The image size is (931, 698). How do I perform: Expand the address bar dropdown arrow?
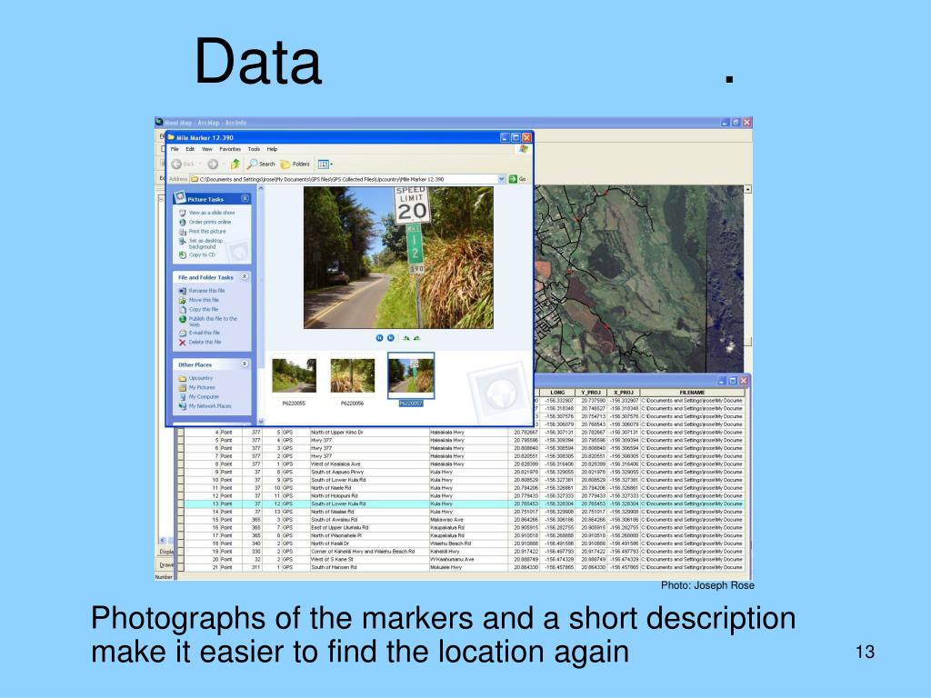coord(502,179)
